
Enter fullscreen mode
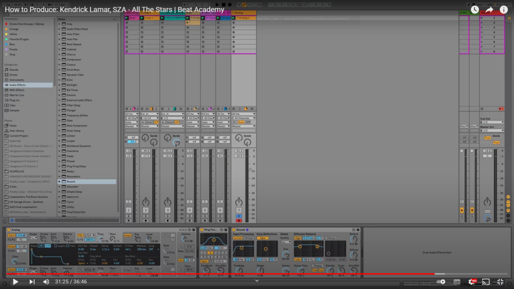(x=500, y=281)
